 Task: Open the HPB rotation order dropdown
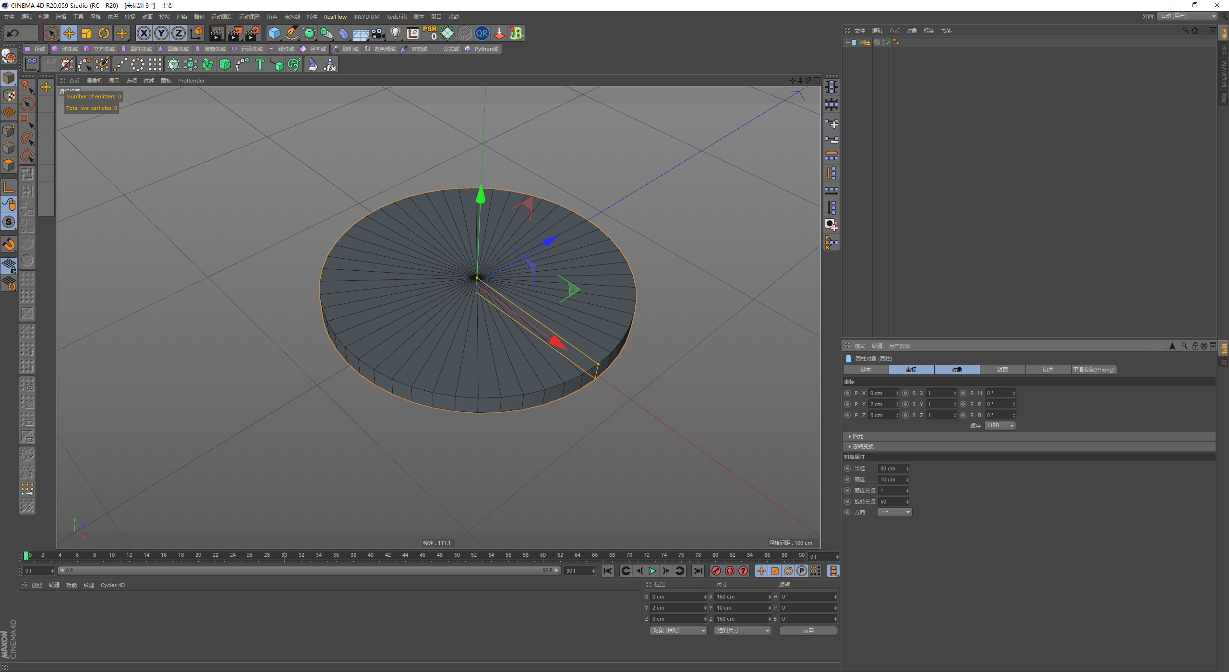[1000, 426]
